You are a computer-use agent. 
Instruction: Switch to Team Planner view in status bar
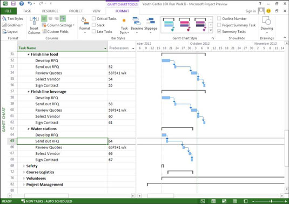224,201
